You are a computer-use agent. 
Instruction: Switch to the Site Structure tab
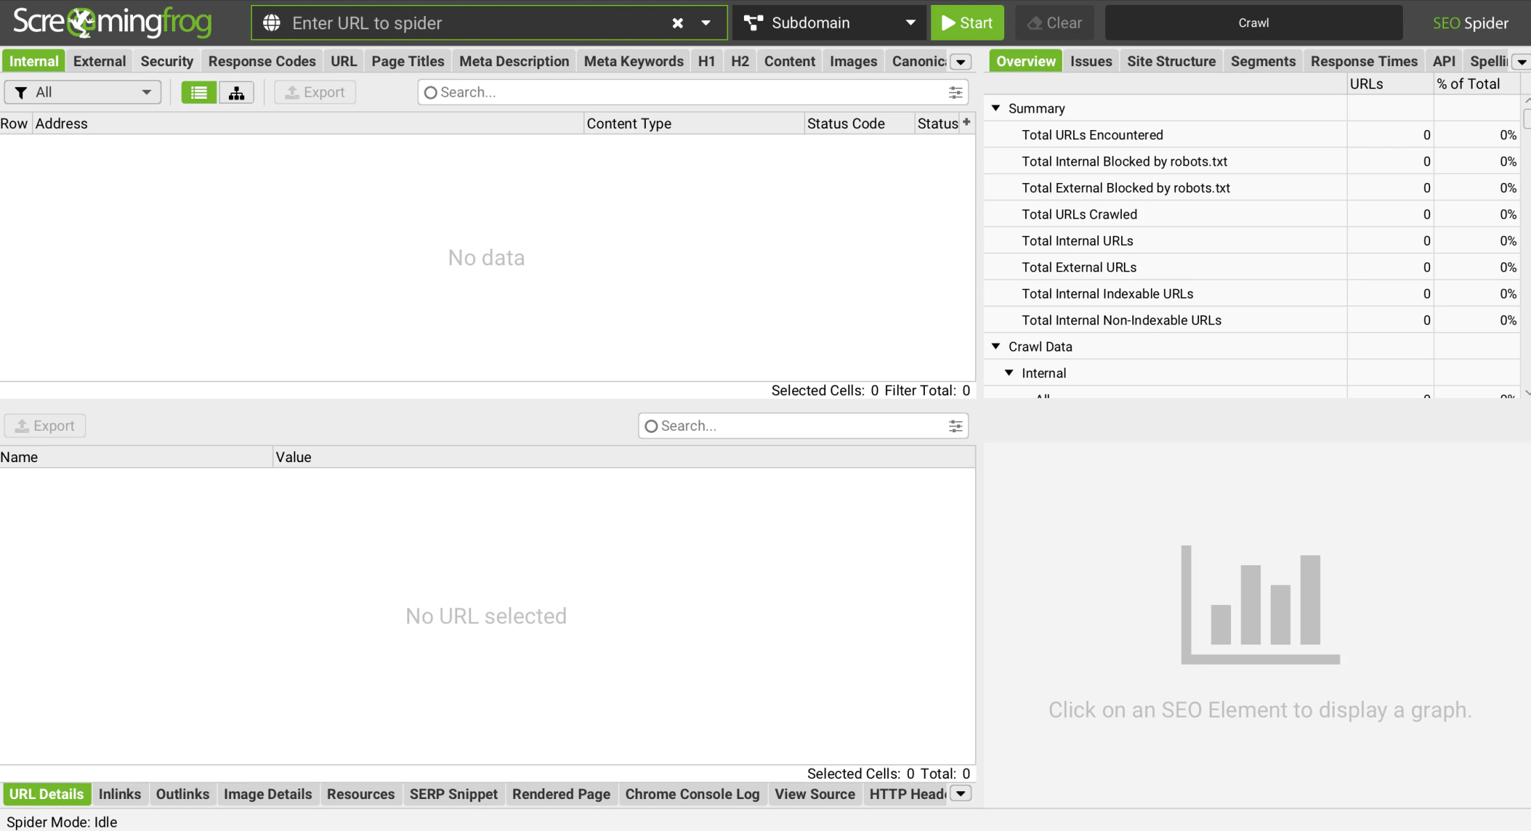point(1171,61)
